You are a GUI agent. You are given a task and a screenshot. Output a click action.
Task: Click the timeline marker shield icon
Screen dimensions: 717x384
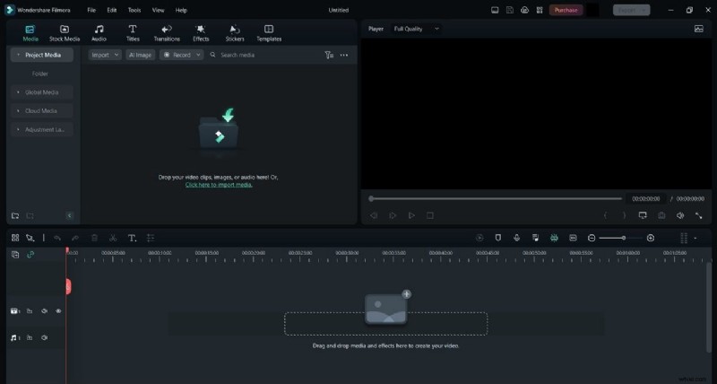498,238
